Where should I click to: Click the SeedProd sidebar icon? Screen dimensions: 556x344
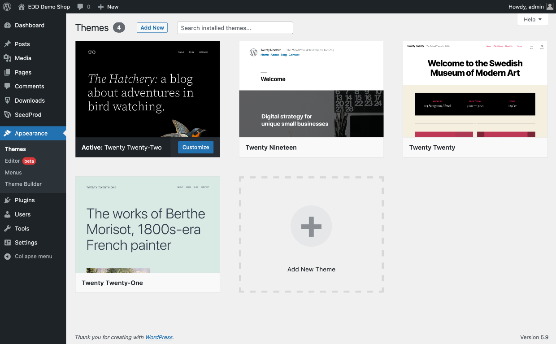[10, 115]
